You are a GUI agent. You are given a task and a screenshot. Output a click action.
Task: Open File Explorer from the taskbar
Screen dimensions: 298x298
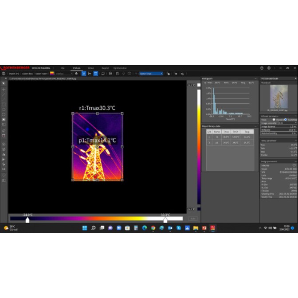click(x=196, y=228)
